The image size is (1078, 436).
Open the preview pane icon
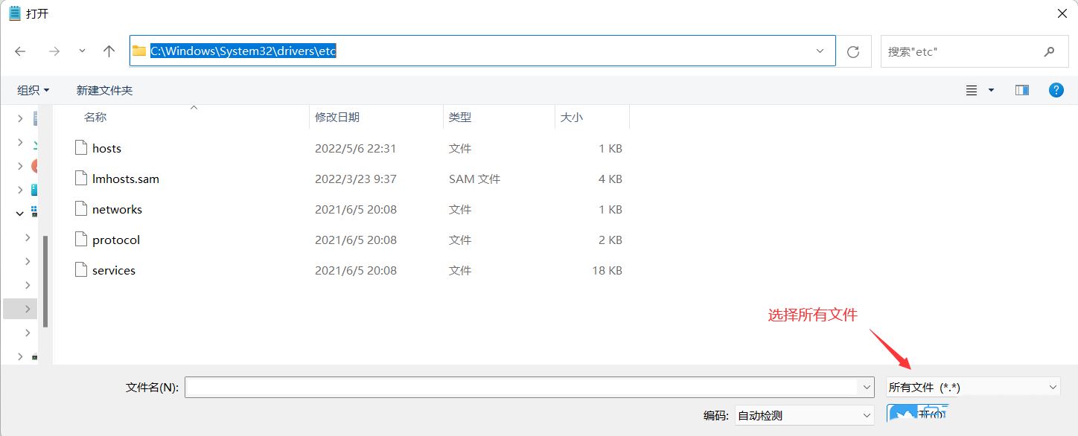pyautogui.click(x=1021, y=89)
